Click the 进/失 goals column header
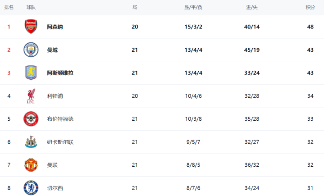Screen dimensions: 324x196 click(x=251, y=7)
